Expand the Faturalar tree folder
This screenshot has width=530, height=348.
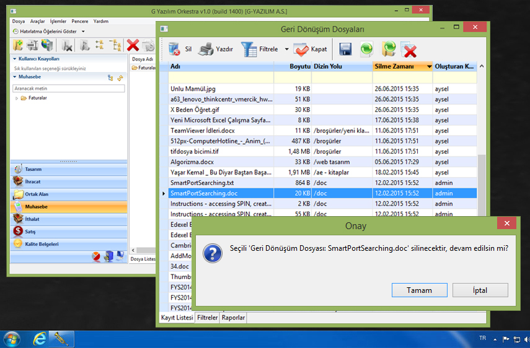[x=16, y=98]
